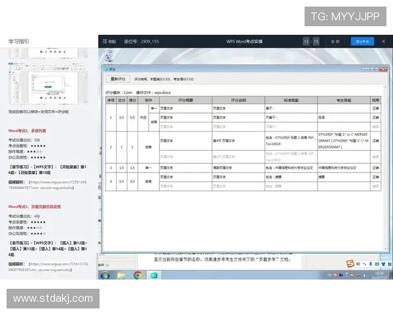Open the Recycle Bin desktop icon
This screenshot has width=393, height=315.
[x=109, y=56]
